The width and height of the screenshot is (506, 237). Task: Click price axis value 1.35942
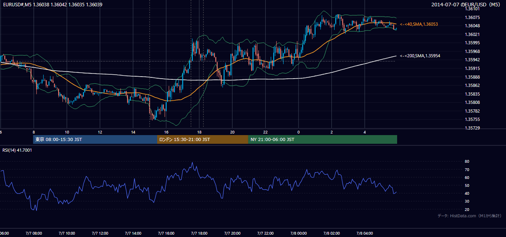click(472, 60)
